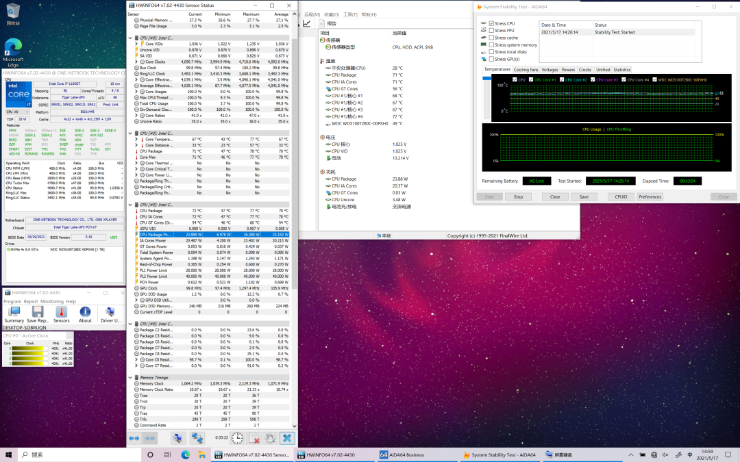Open the Monitoring menu in HWiNFO64

pos(52,301)
